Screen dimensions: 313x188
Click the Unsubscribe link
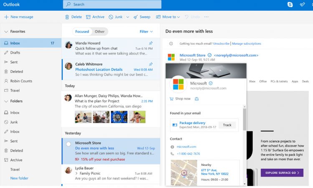click(x=221, y=43)
